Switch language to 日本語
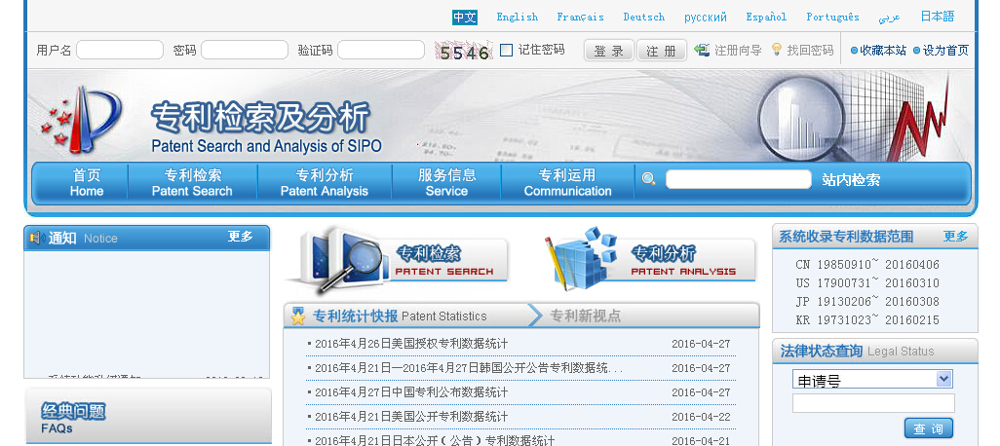Viewport: 1000px width, 446px height. coord(937,18)
